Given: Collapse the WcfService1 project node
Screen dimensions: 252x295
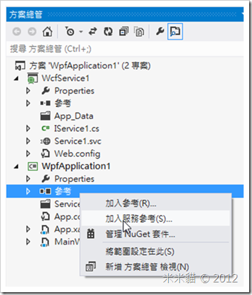Looking at the screenshot, I should pos(16,78).
